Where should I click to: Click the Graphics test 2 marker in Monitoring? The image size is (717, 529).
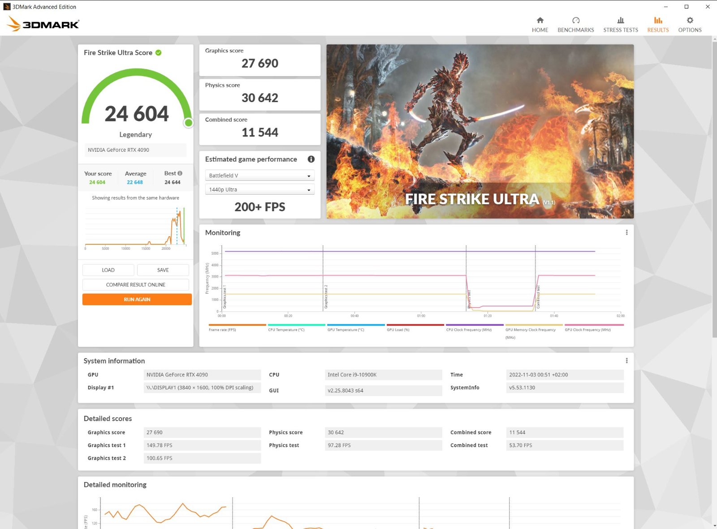(326, 296)
